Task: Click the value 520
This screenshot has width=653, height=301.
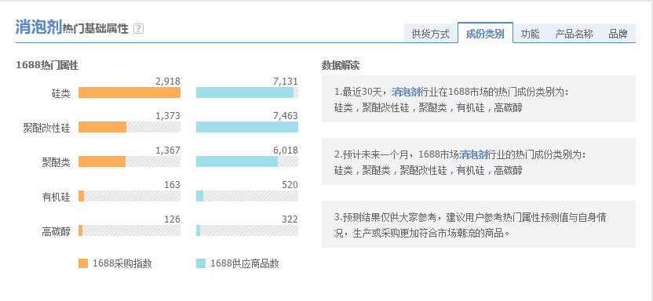Action: (290, 184)
